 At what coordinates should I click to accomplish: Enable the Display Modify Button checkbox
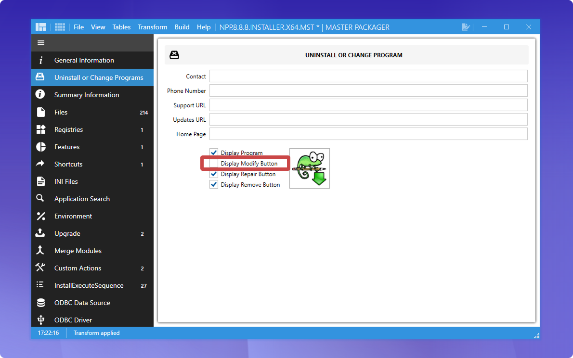[x=214, y=164]
